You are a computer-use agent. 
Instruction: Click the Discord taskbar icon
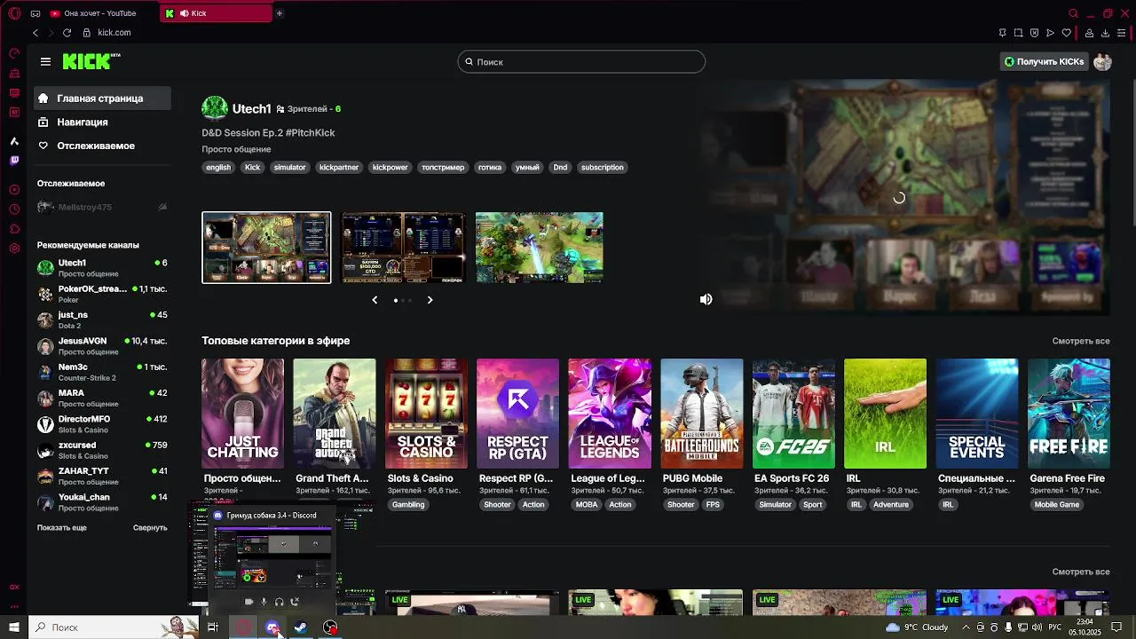(x=272, y=627)
